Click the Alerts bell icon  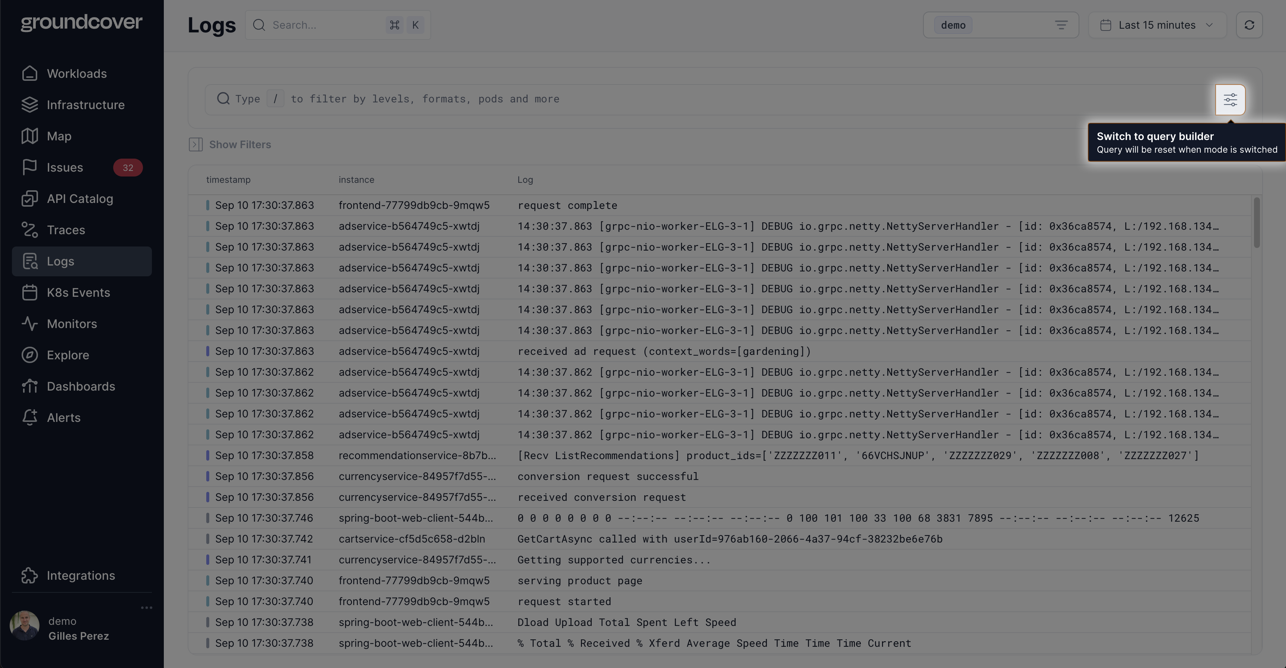tap(29, 417)
